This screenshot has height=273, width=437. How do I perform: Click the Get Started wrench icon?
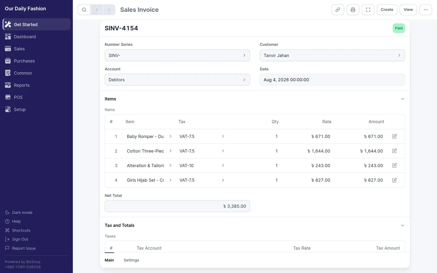pyautogui.click(x=8, y=24)
